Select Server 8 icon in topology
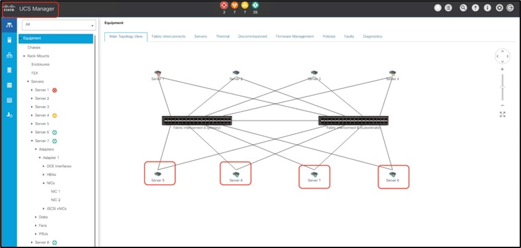The width and height of the screenshot is (521, 248). pos(392,174)
